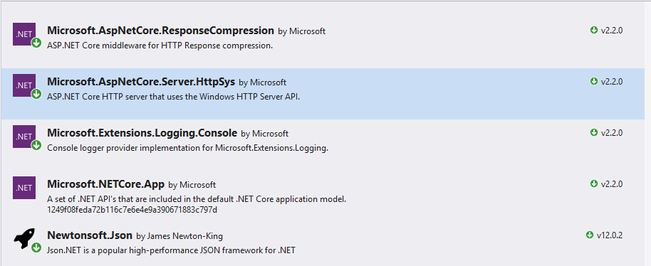Image resolution: width=651 pixels, height=266 pixels.
Task: Click version v2.2.0 of Logging.Console package
Action: tap(612, 133)
